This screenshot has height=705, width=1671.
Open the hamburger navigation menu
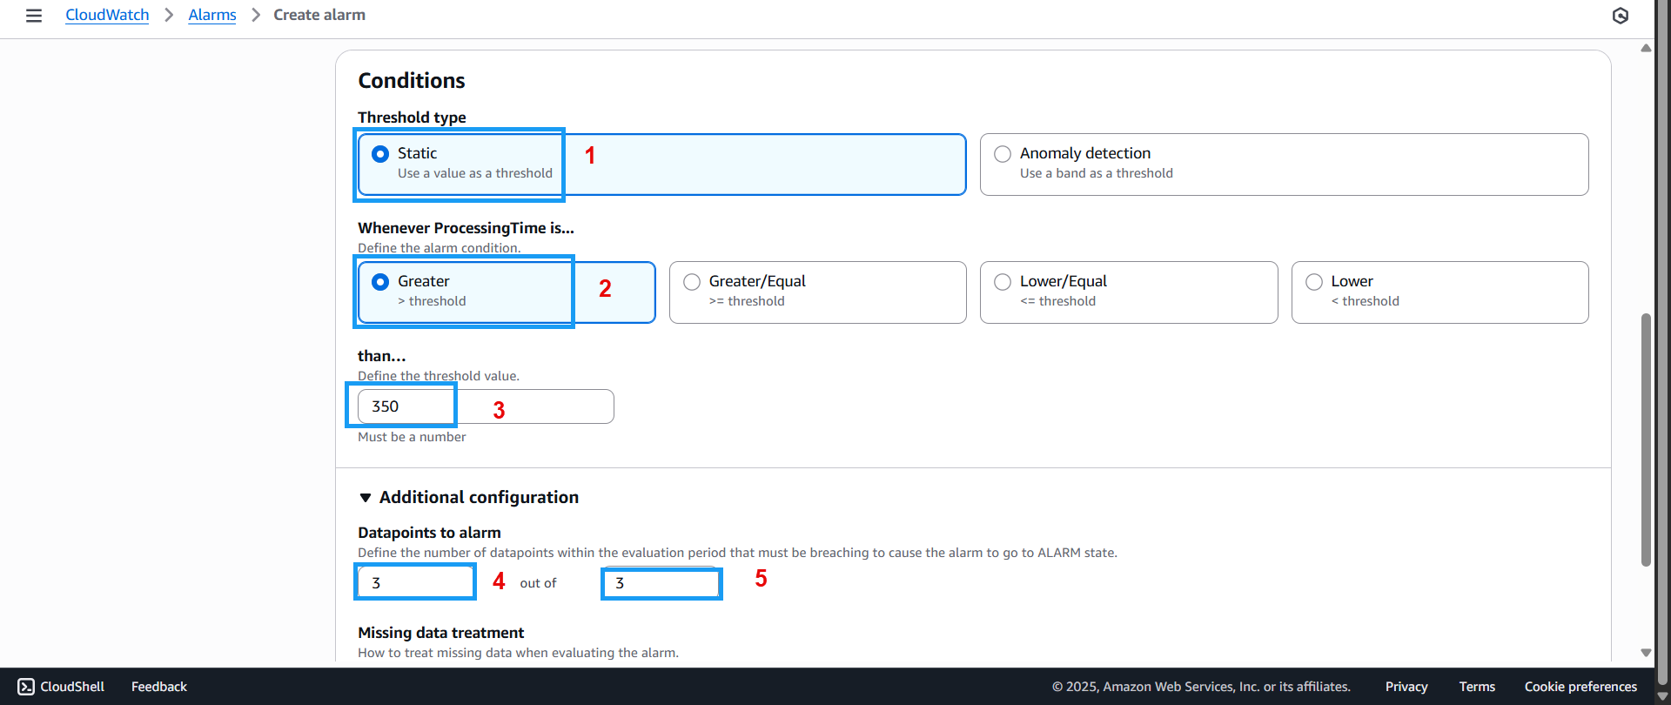click(34, 16)
